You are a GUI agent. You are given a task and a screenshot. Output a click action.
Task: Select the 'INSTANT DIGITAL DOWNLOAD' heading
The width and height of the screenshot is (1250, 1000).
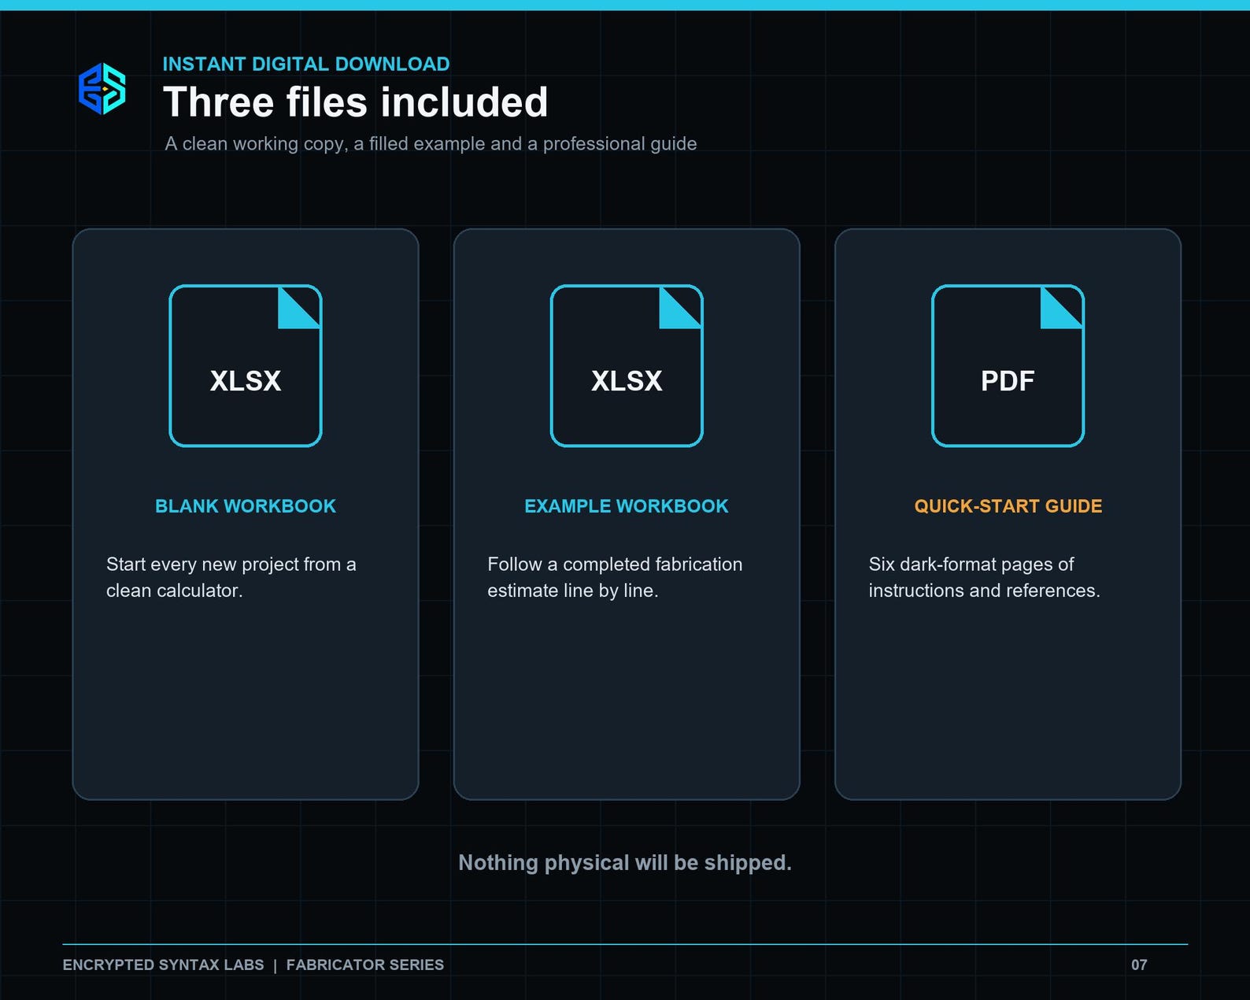click(x=306, y=64)
